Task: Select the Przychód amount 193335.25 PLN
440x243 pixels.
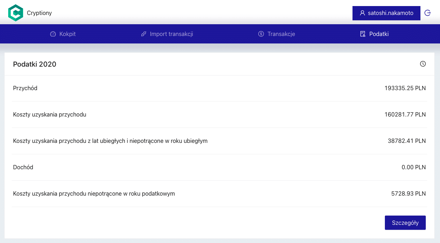Action: (405, 88)
